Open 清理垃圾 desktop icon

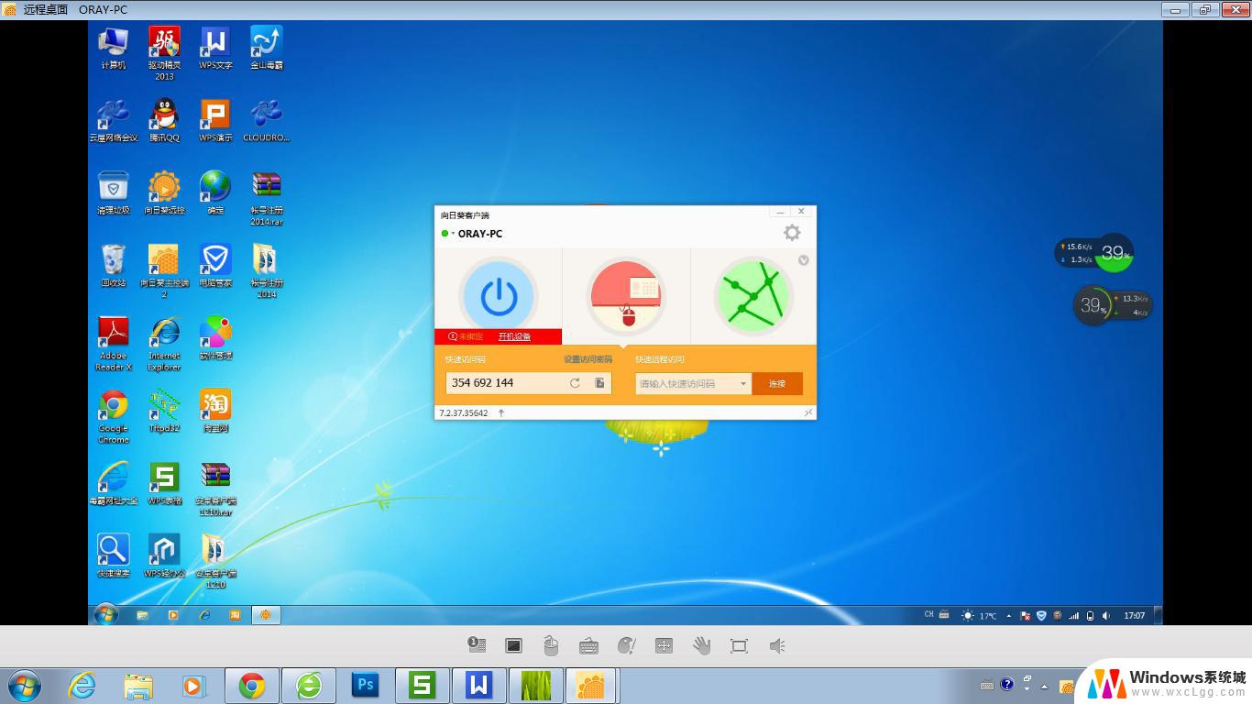114,192
